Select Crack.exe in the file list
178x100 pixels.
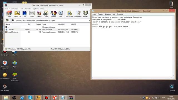(42, 30)
